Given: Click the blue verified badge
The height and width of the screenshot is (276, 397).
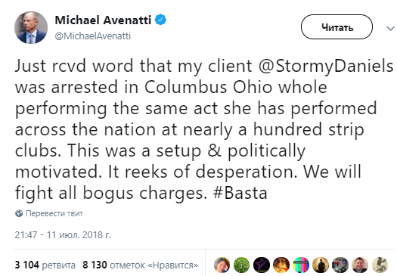Looking at the screenshot, I should pos(160,20).
